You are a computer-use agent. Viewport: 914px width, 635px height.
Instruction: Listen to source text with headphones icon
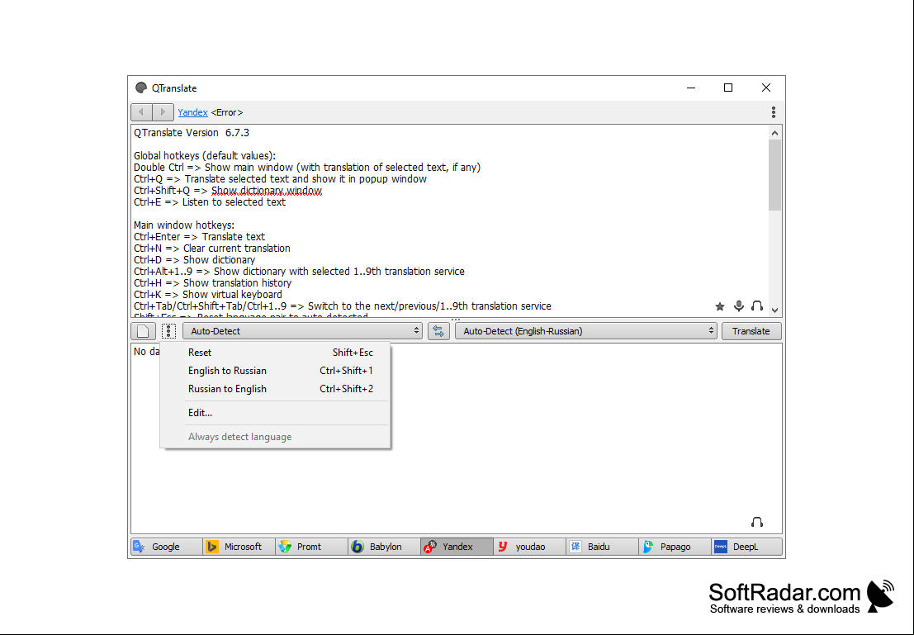756,306
